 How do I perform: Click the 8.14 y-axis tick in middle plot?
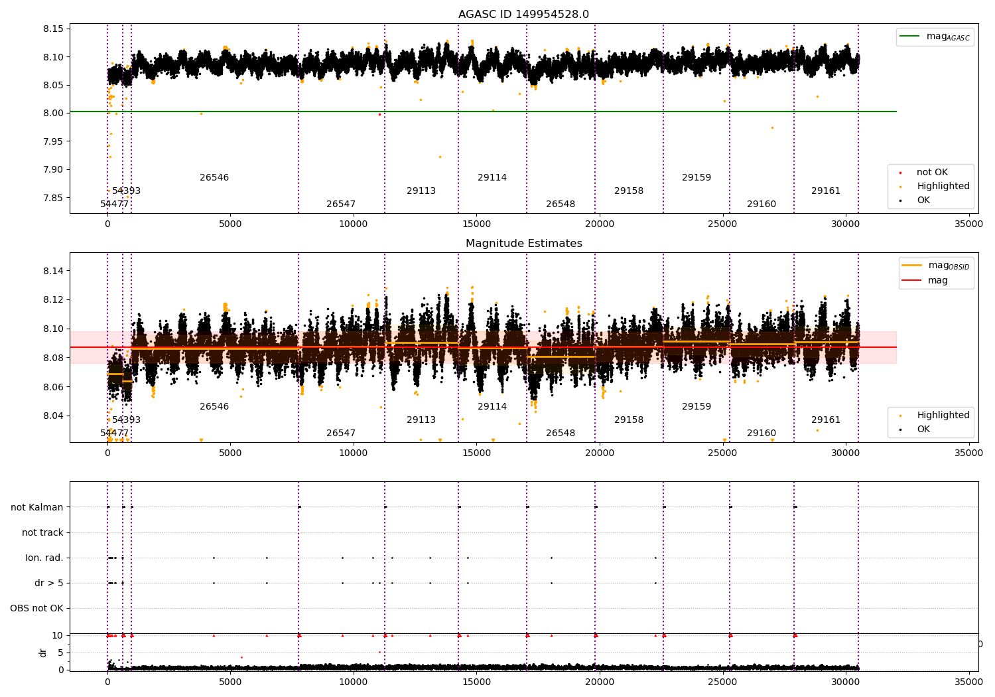pos(54,271)
